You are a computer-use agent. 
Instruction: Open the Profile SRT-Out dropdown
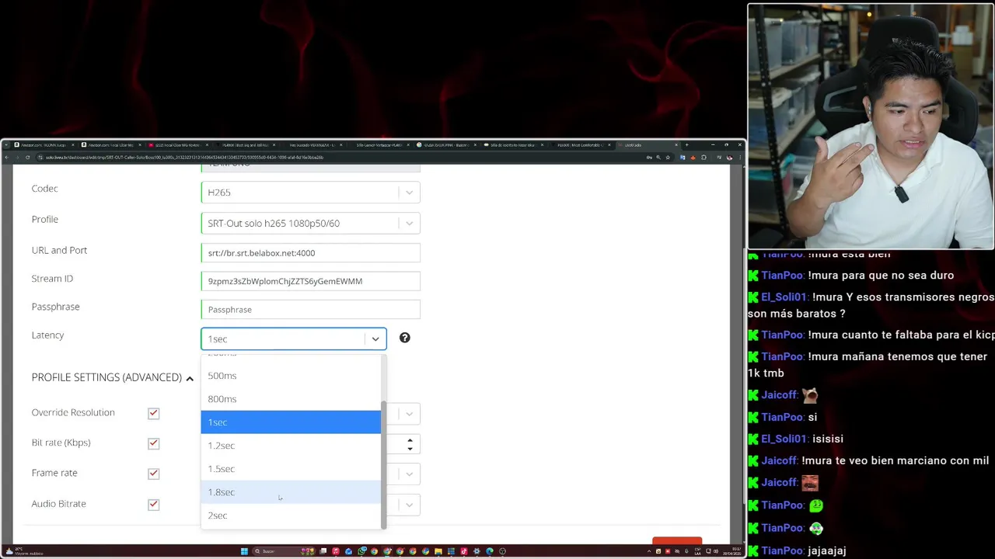[310, 224]
